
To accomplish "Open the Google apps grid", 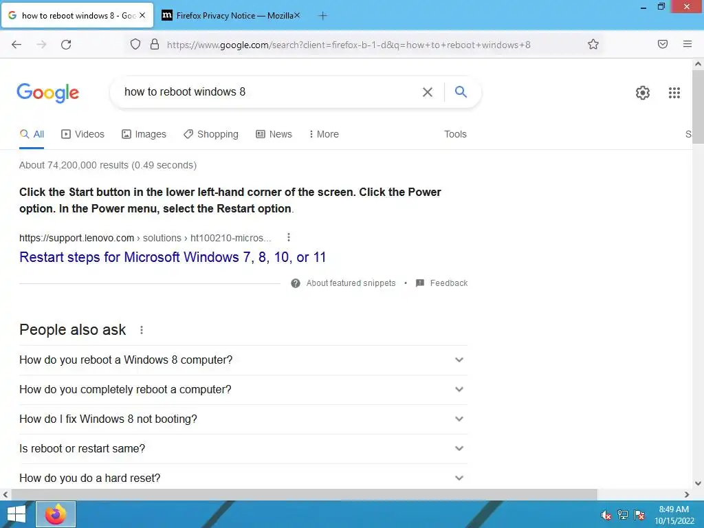I will (674, 93).
